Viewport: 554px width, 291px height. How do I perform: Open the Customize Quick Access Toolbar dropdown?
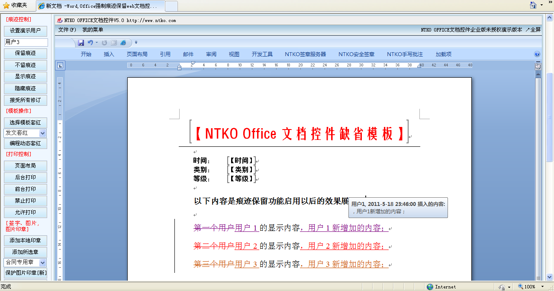[x=136, y=43]
